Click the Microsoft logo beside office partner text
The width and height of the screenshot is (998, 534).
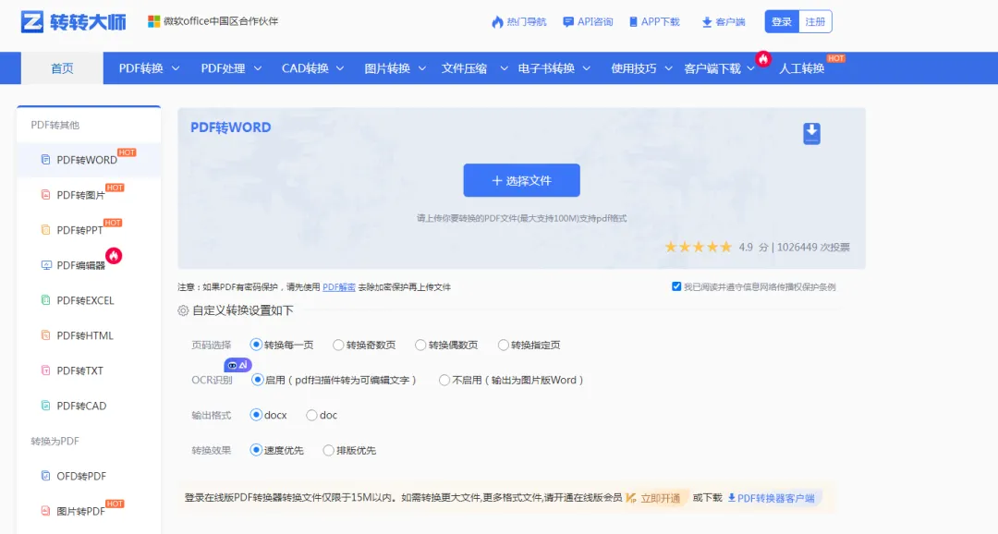[x=153, y=21]
